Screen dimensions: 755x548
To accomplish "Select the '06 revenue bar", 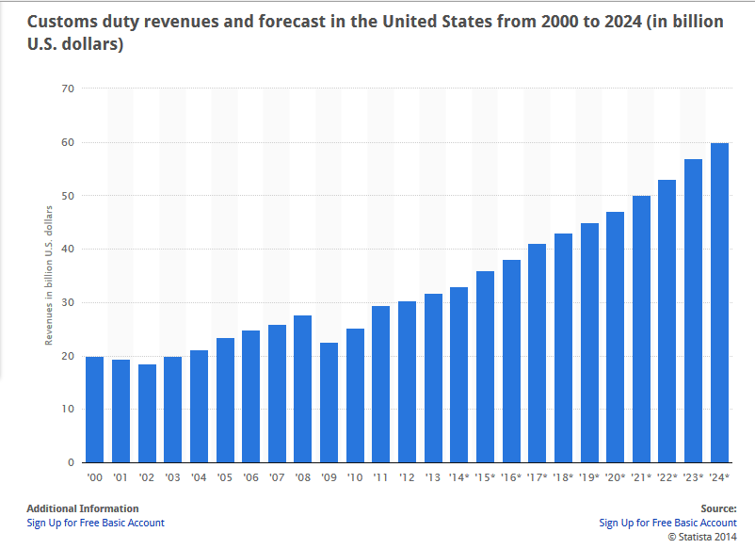I will coord(250,396).
